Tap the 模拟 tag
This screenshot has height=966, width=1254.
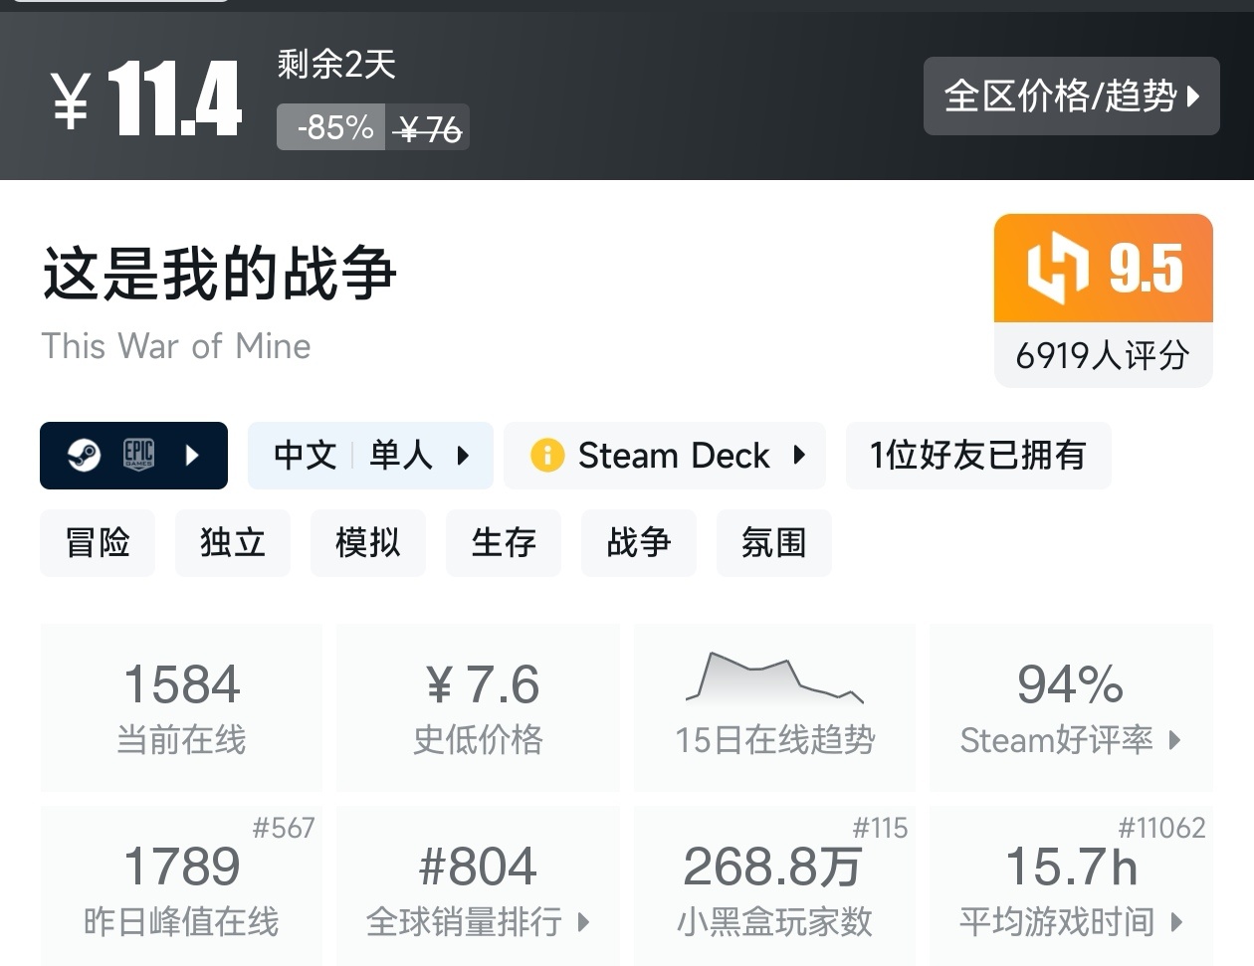368,543
